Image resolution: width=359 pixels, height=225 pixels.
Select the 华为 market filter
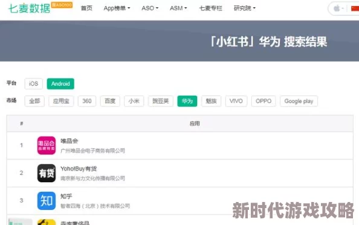click(187, 101)
